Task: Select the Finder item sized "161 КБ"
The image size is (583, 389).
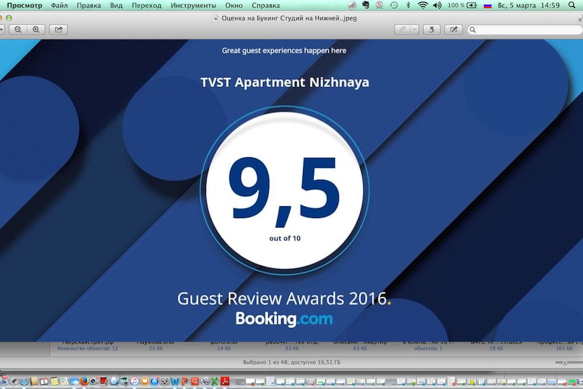Action: [x=564, y=349]
